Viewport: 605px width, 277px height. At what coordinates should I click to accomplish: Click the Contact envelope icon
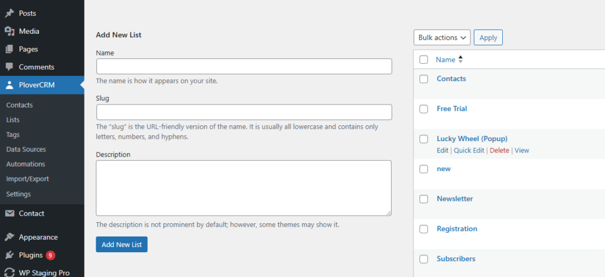(9, 213)
